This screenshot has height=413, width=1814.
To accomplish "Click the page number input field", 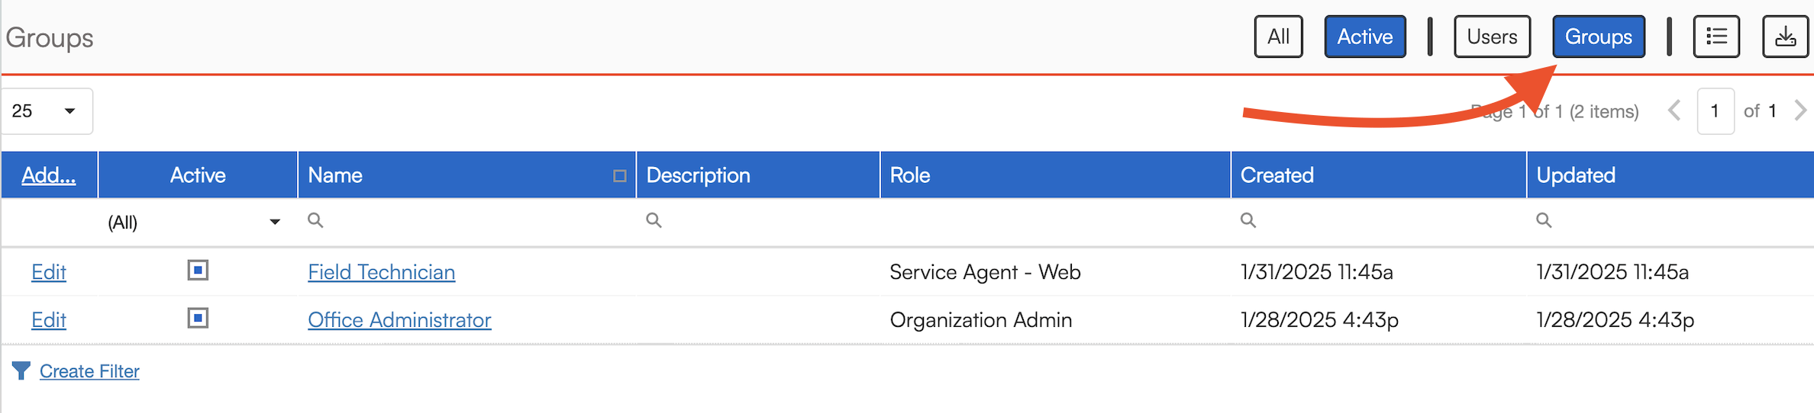I will pos(1715,111).
